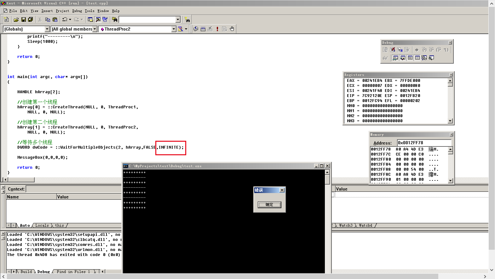Click the Context combo field
Screen dimensions: 495x279
click(x=73, y=189)
